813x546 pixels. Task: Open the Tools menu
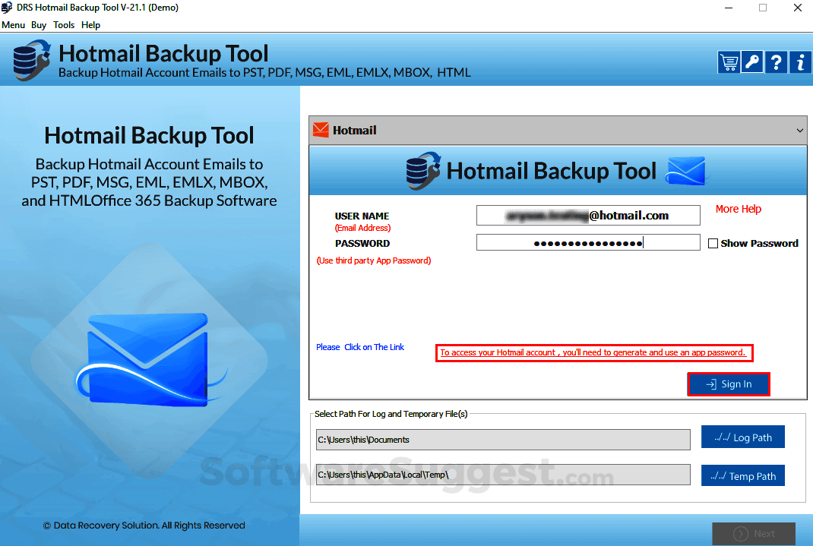pos(64,24)
